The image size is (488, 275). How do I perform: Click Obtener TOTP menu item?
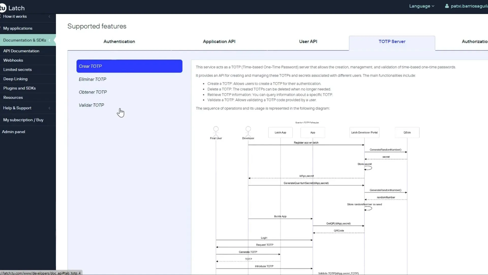click(93, 92)
